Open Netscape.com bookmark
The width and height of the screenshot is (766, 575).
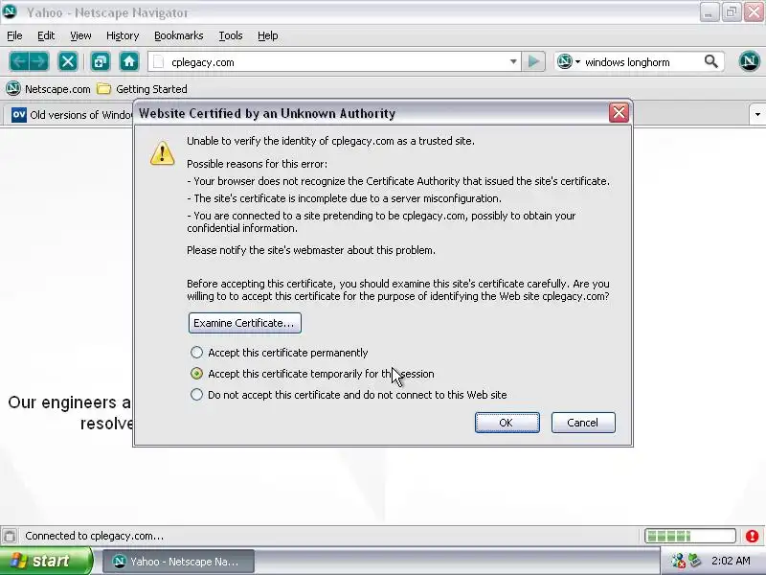[49, 89]
